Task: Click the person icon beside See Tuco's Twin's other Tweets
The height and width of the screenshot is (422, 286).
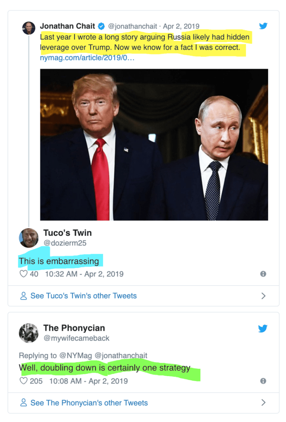Action: tap(23, 296)
